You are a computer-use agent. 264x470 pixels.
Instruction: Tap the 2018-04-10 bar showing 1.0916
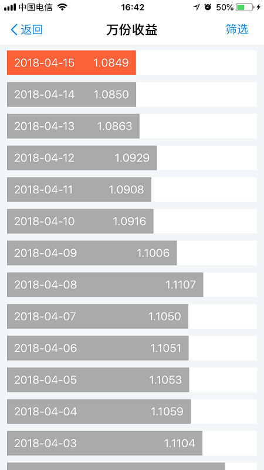[x=80, y=221]
